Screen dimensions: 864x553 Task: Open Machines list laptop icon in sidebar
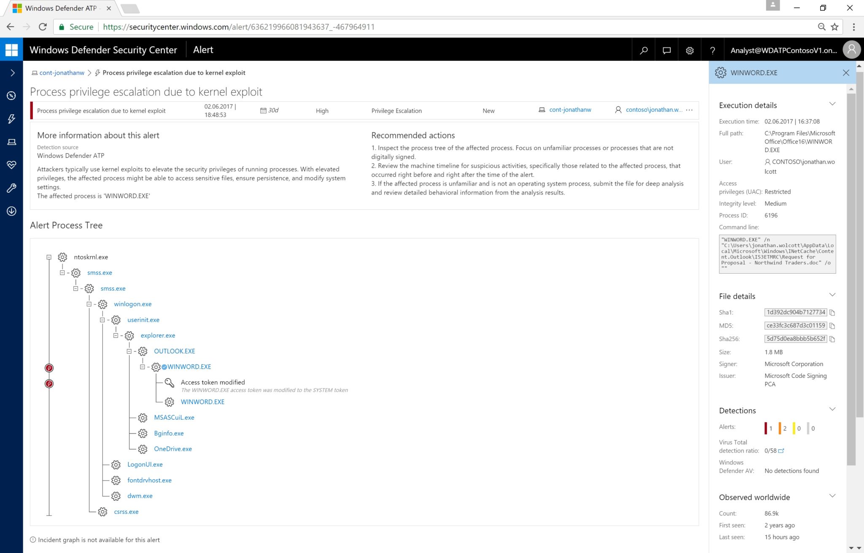[x=11, y=142]
